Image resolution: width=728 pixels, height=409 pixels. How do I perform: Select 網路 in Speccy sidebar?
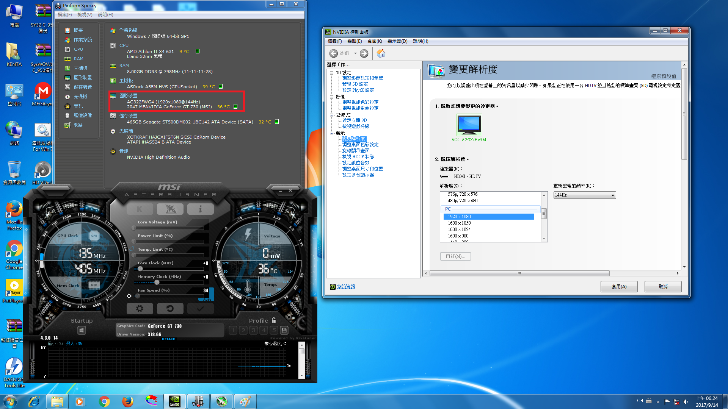coord(78,125)
